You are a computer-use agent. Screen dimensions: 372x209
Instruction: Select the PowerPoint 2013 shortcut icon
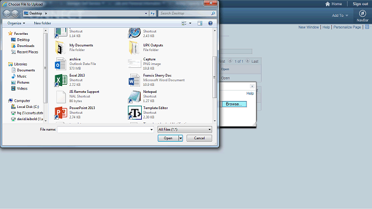point(60,113)
